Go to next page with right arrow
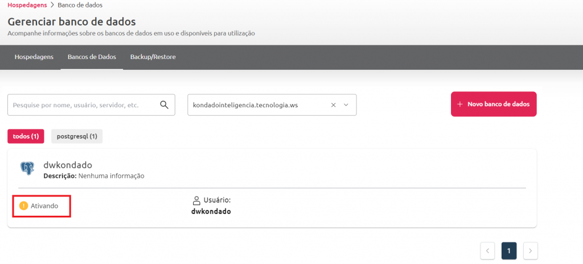Image resolution: width=583 pixels, height=264 pixels. (530, 250)
